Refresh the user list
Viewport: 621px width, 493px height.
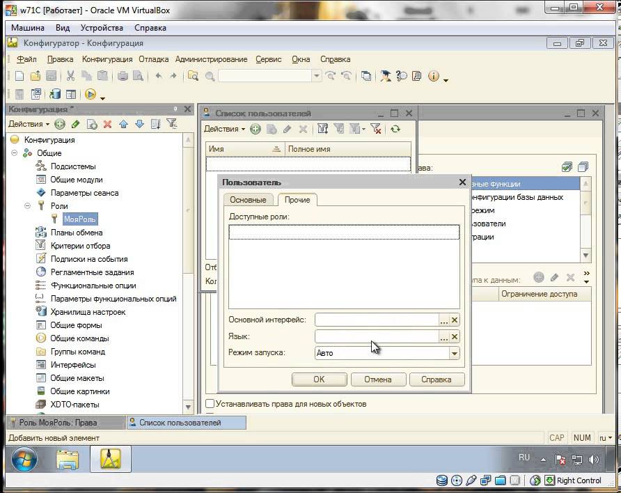click(395, 129)
